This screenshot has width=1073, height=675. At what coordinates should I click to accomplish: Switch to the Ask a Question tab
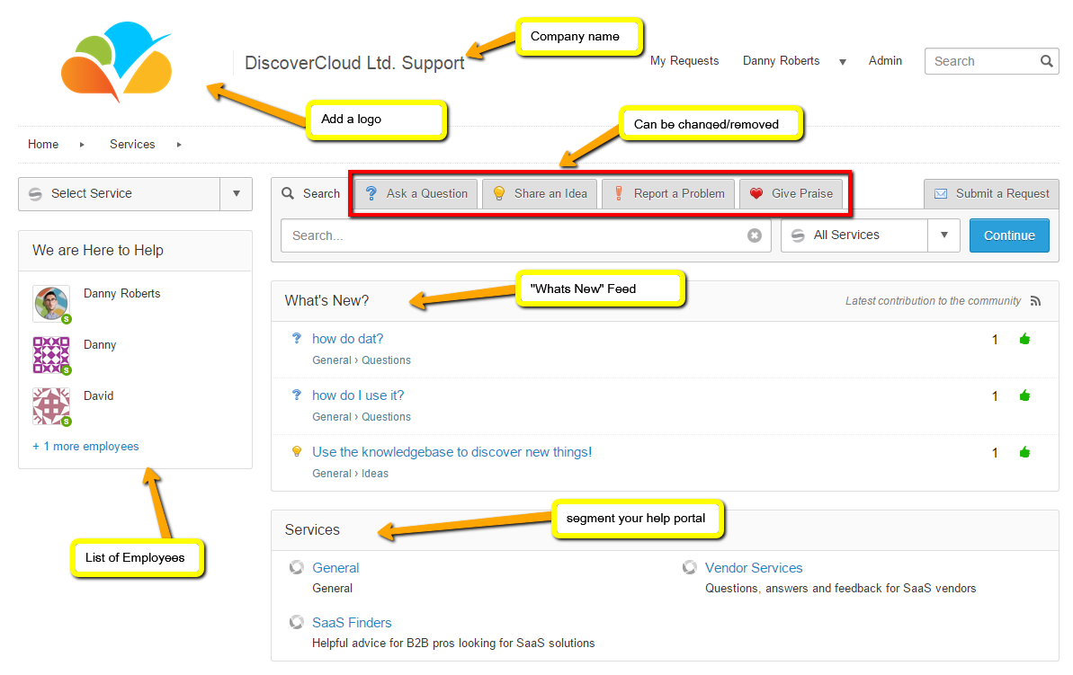[416, 193]
